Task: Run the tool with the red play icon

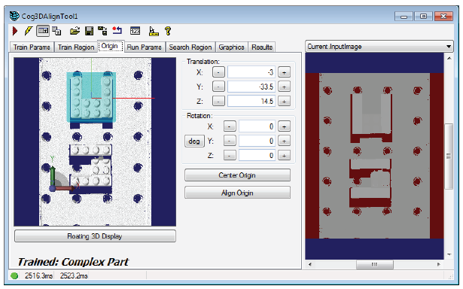Action: [x=15, y=31]
